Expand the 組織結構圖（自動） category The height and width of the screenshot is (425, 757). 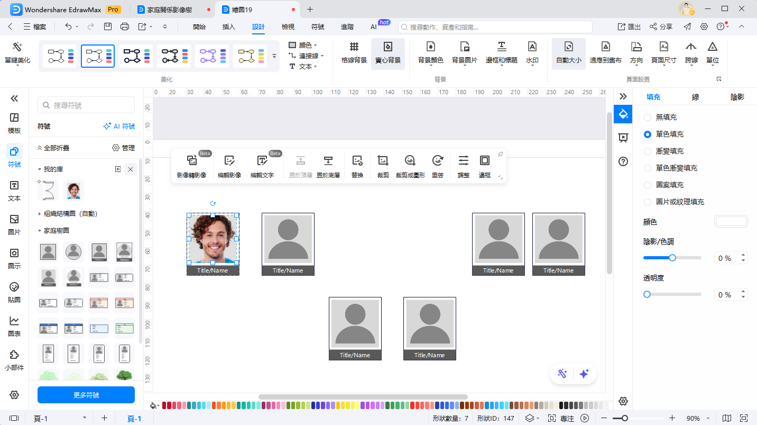(40, 214)
